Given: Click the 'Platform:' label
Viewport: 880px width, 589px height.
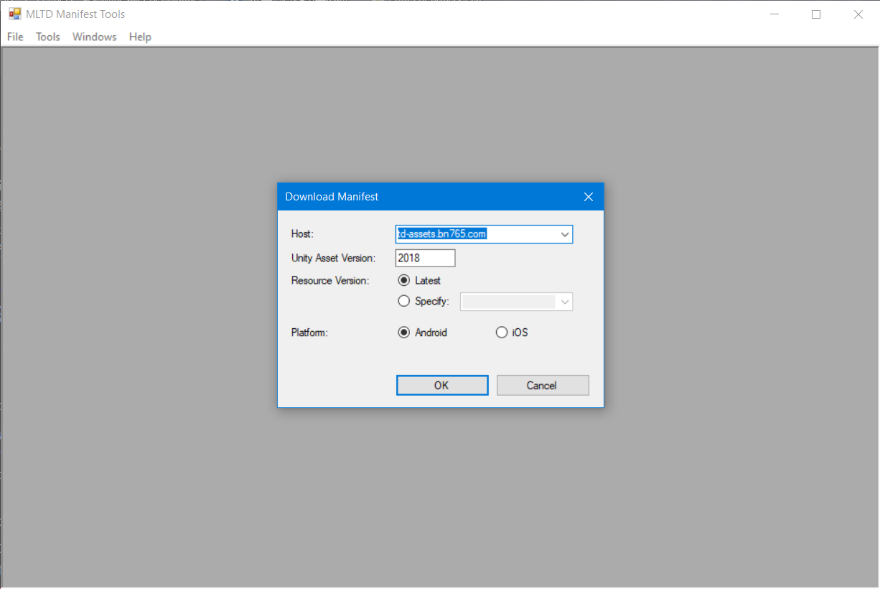Looking at the screenshot, I should click(x=309, y=333).
